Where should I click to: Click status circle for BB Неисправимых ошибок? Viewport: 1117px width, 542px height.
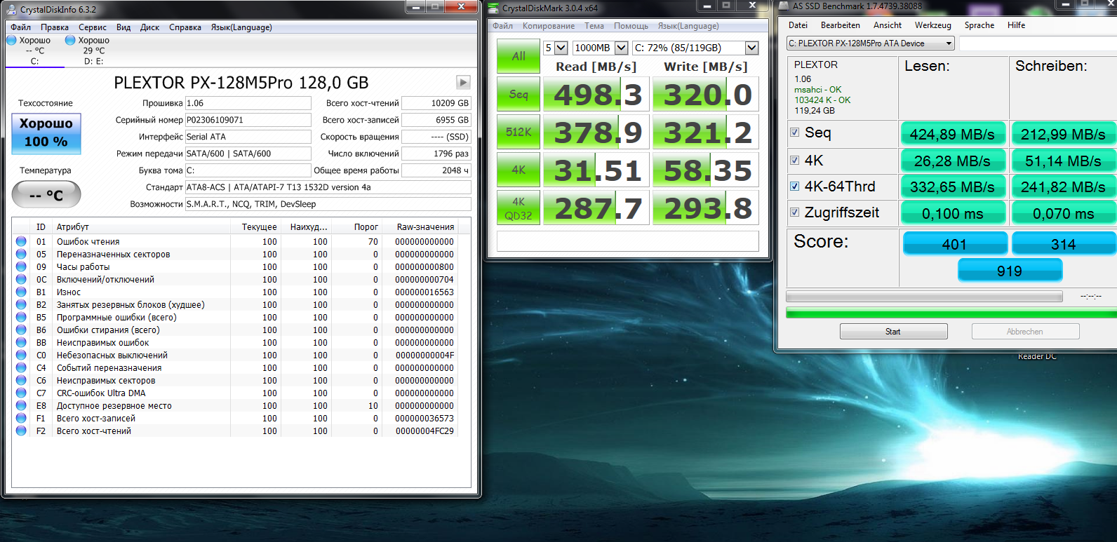pyautogui.click(x=21, y=342)
